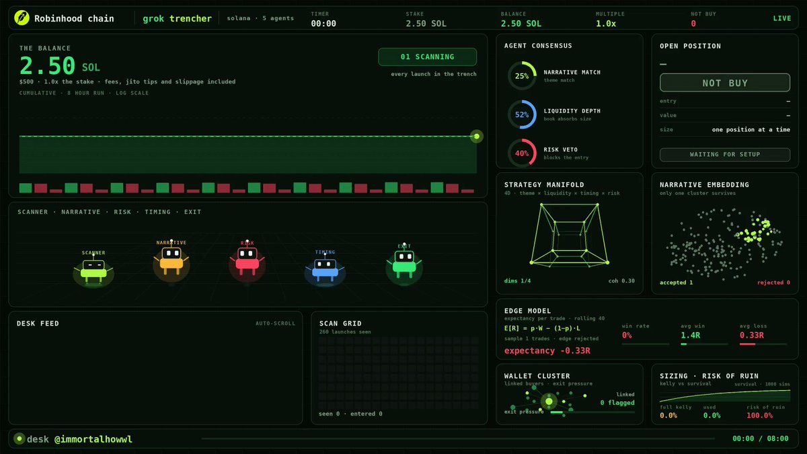Click the "rejected 0" label
This screenshot has height=454, width=807.
pos(773,282)
